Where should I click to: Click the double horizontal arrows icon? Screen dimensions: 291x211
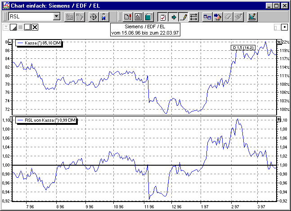194,17
